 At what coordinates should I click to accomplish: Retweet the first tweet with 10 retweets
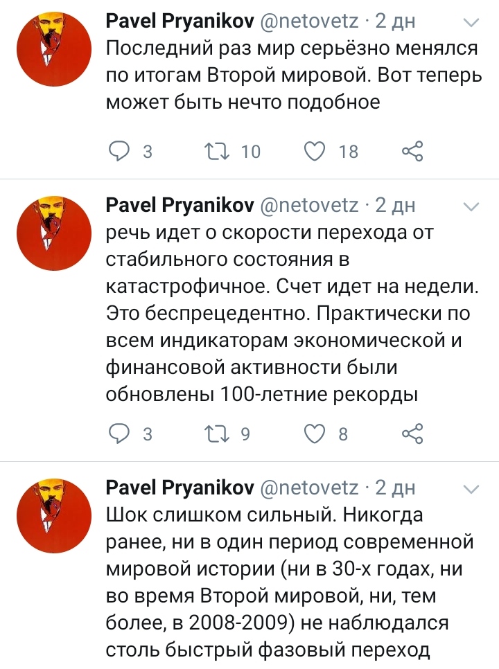click(218, 152)
